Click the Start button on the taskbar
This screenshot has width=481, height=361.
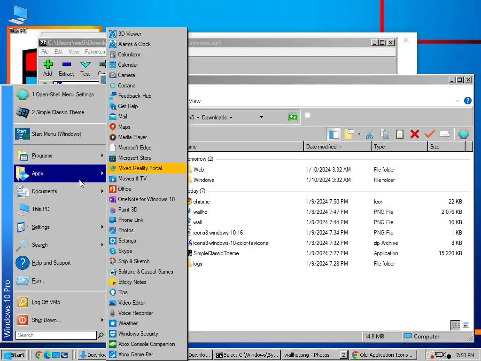(14, 355)
